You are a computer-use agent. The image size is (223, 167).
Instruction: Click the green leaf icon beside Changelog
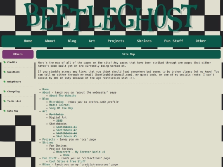[x=5, y=91]
